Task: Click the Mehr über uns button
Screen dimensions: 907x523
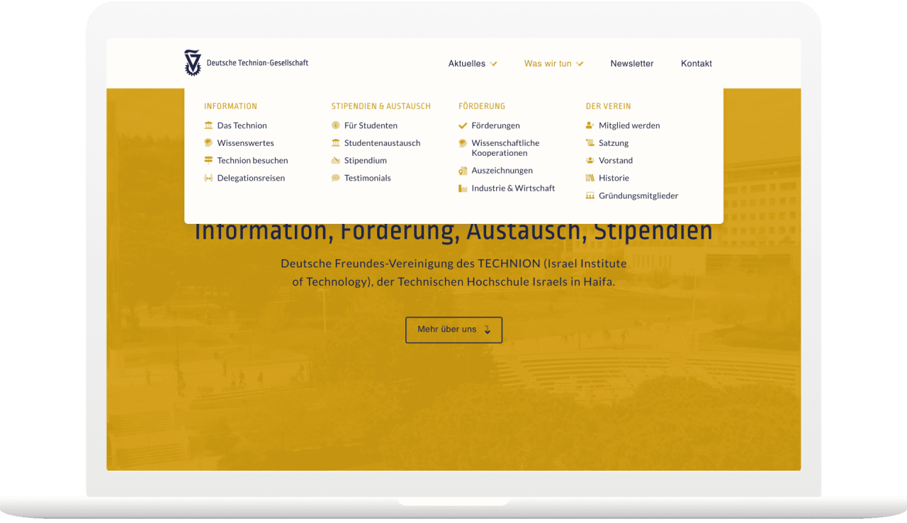Action: click(453, 330)
